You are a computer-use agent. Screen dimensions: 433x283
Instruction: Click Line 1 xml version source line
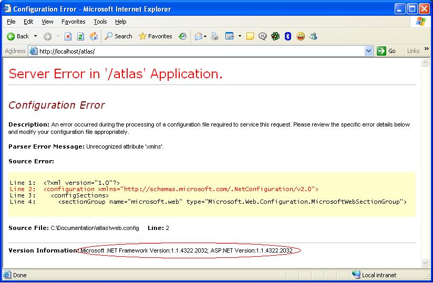coord(65,183)
